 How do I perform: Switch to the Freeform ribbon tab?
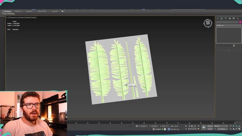(18, 11)
